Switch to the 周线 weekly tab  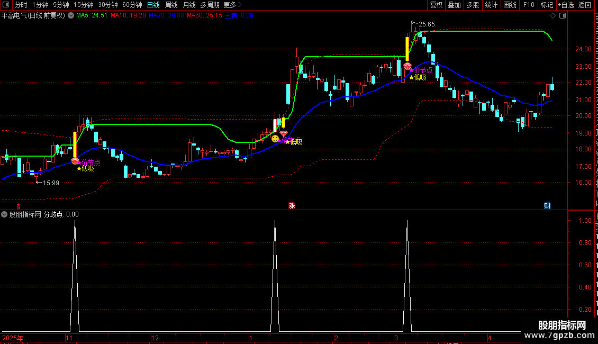171,5
